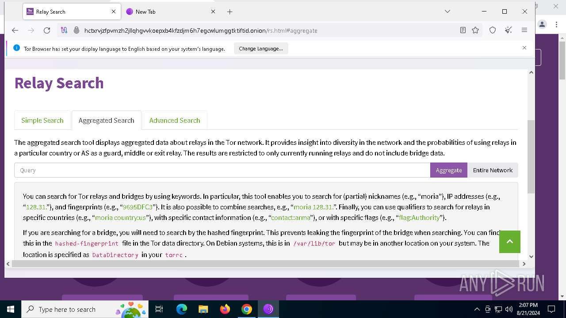Click the onion site identity icon
Image resolution: width=566 pixels, height=318 pixels.
(x=76, y=30)
